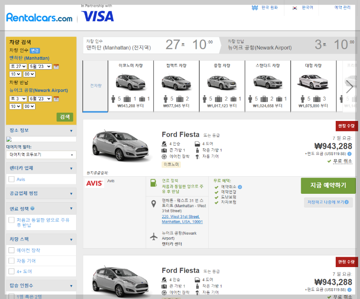360x299 pixels.
Task: Click the Korean flag language icon
Action: (295, 8)
